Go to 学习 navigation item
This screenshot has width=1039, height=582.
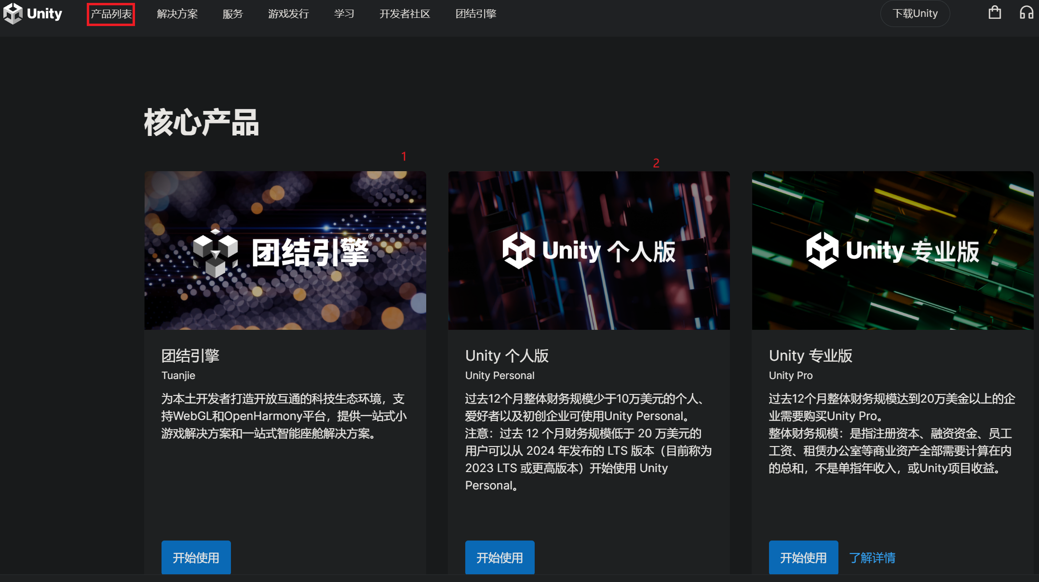point(344,14)
